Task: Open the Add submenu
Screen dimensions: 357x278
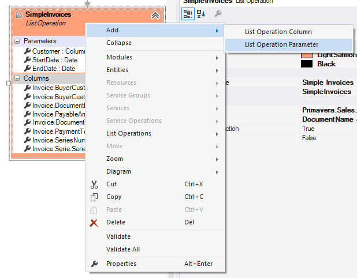Action: [x=155, y=30]
